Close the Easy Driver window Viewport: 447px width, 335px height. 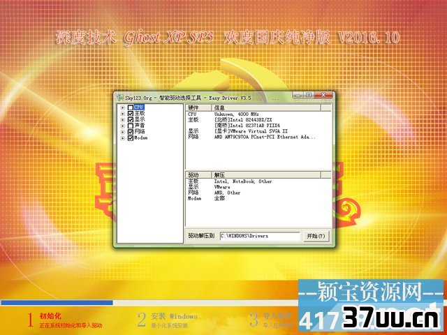(x=323, y=96)
